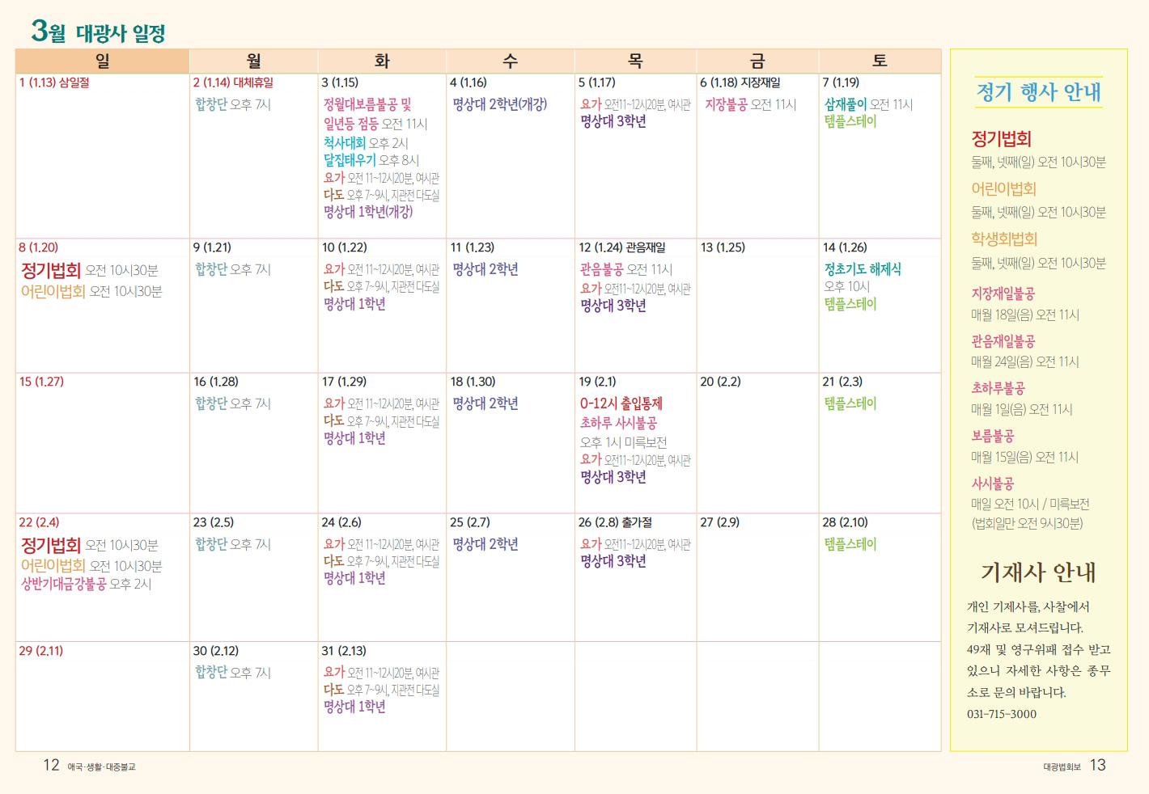Click the date 26 (2.8) 출가절
Viewport: 1149px width, 794px height.
615,522
